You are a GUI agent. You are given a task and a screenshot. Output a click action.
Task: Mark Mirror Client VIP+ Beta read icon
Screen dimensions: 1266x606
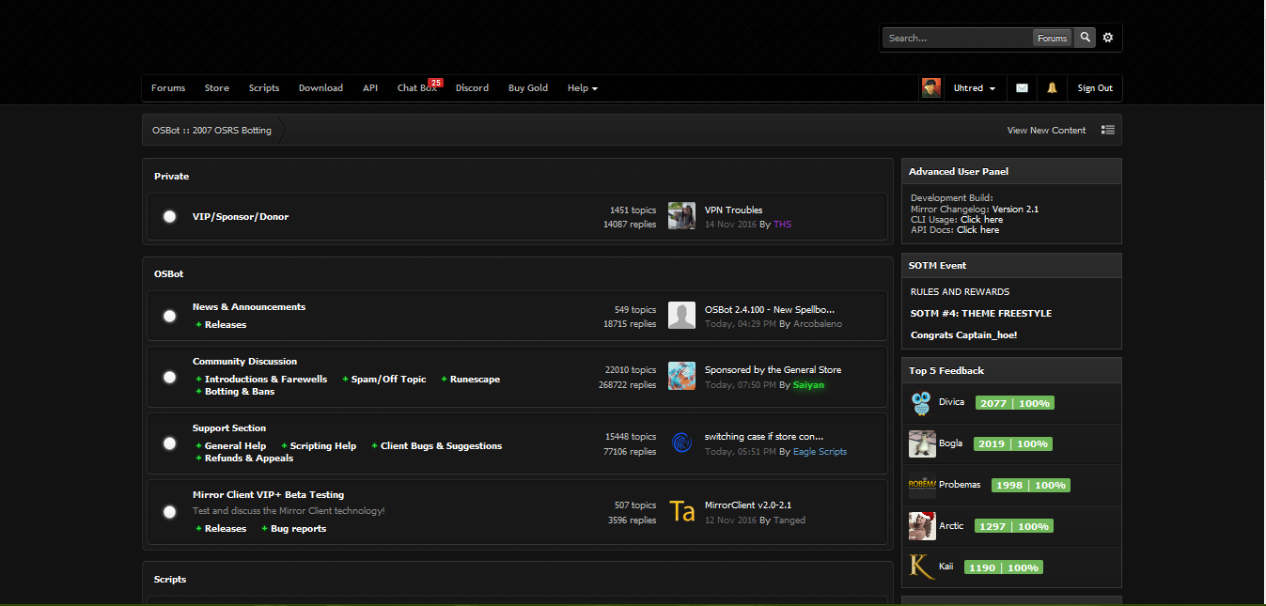tap(169, 512)
